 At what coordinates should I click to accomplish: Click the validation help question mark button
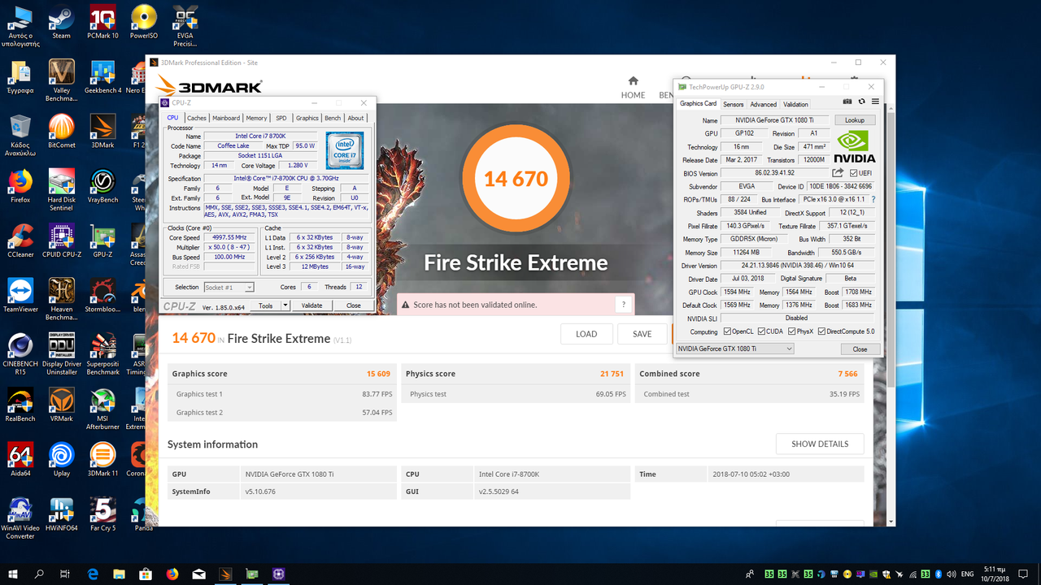tap(624, 305)
